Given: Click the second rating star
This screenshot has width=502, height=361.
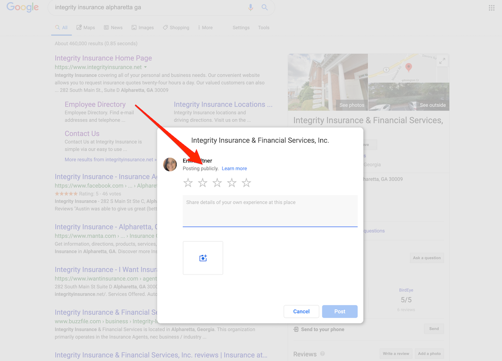Looking at the screenshot, I should 203,183.
